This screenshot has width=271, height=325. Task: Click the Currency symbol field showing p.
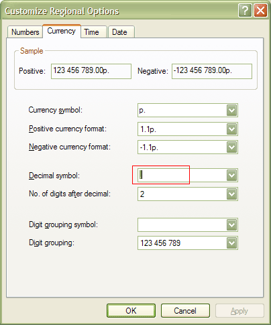(182, 110)
